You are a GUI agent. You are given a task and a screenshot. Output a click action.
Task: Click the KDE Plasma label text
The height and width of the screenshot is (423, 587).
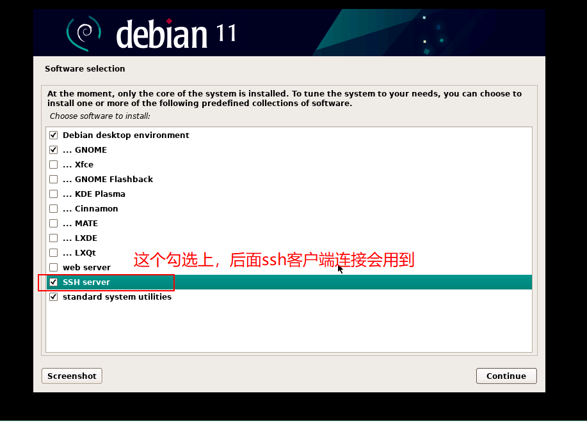[100, 194]
